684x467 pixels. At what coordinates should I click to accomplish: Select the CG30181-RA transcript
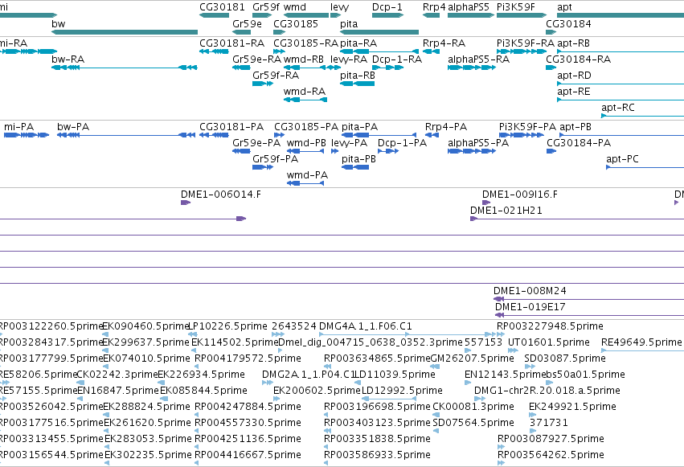(x=214, y=51)
